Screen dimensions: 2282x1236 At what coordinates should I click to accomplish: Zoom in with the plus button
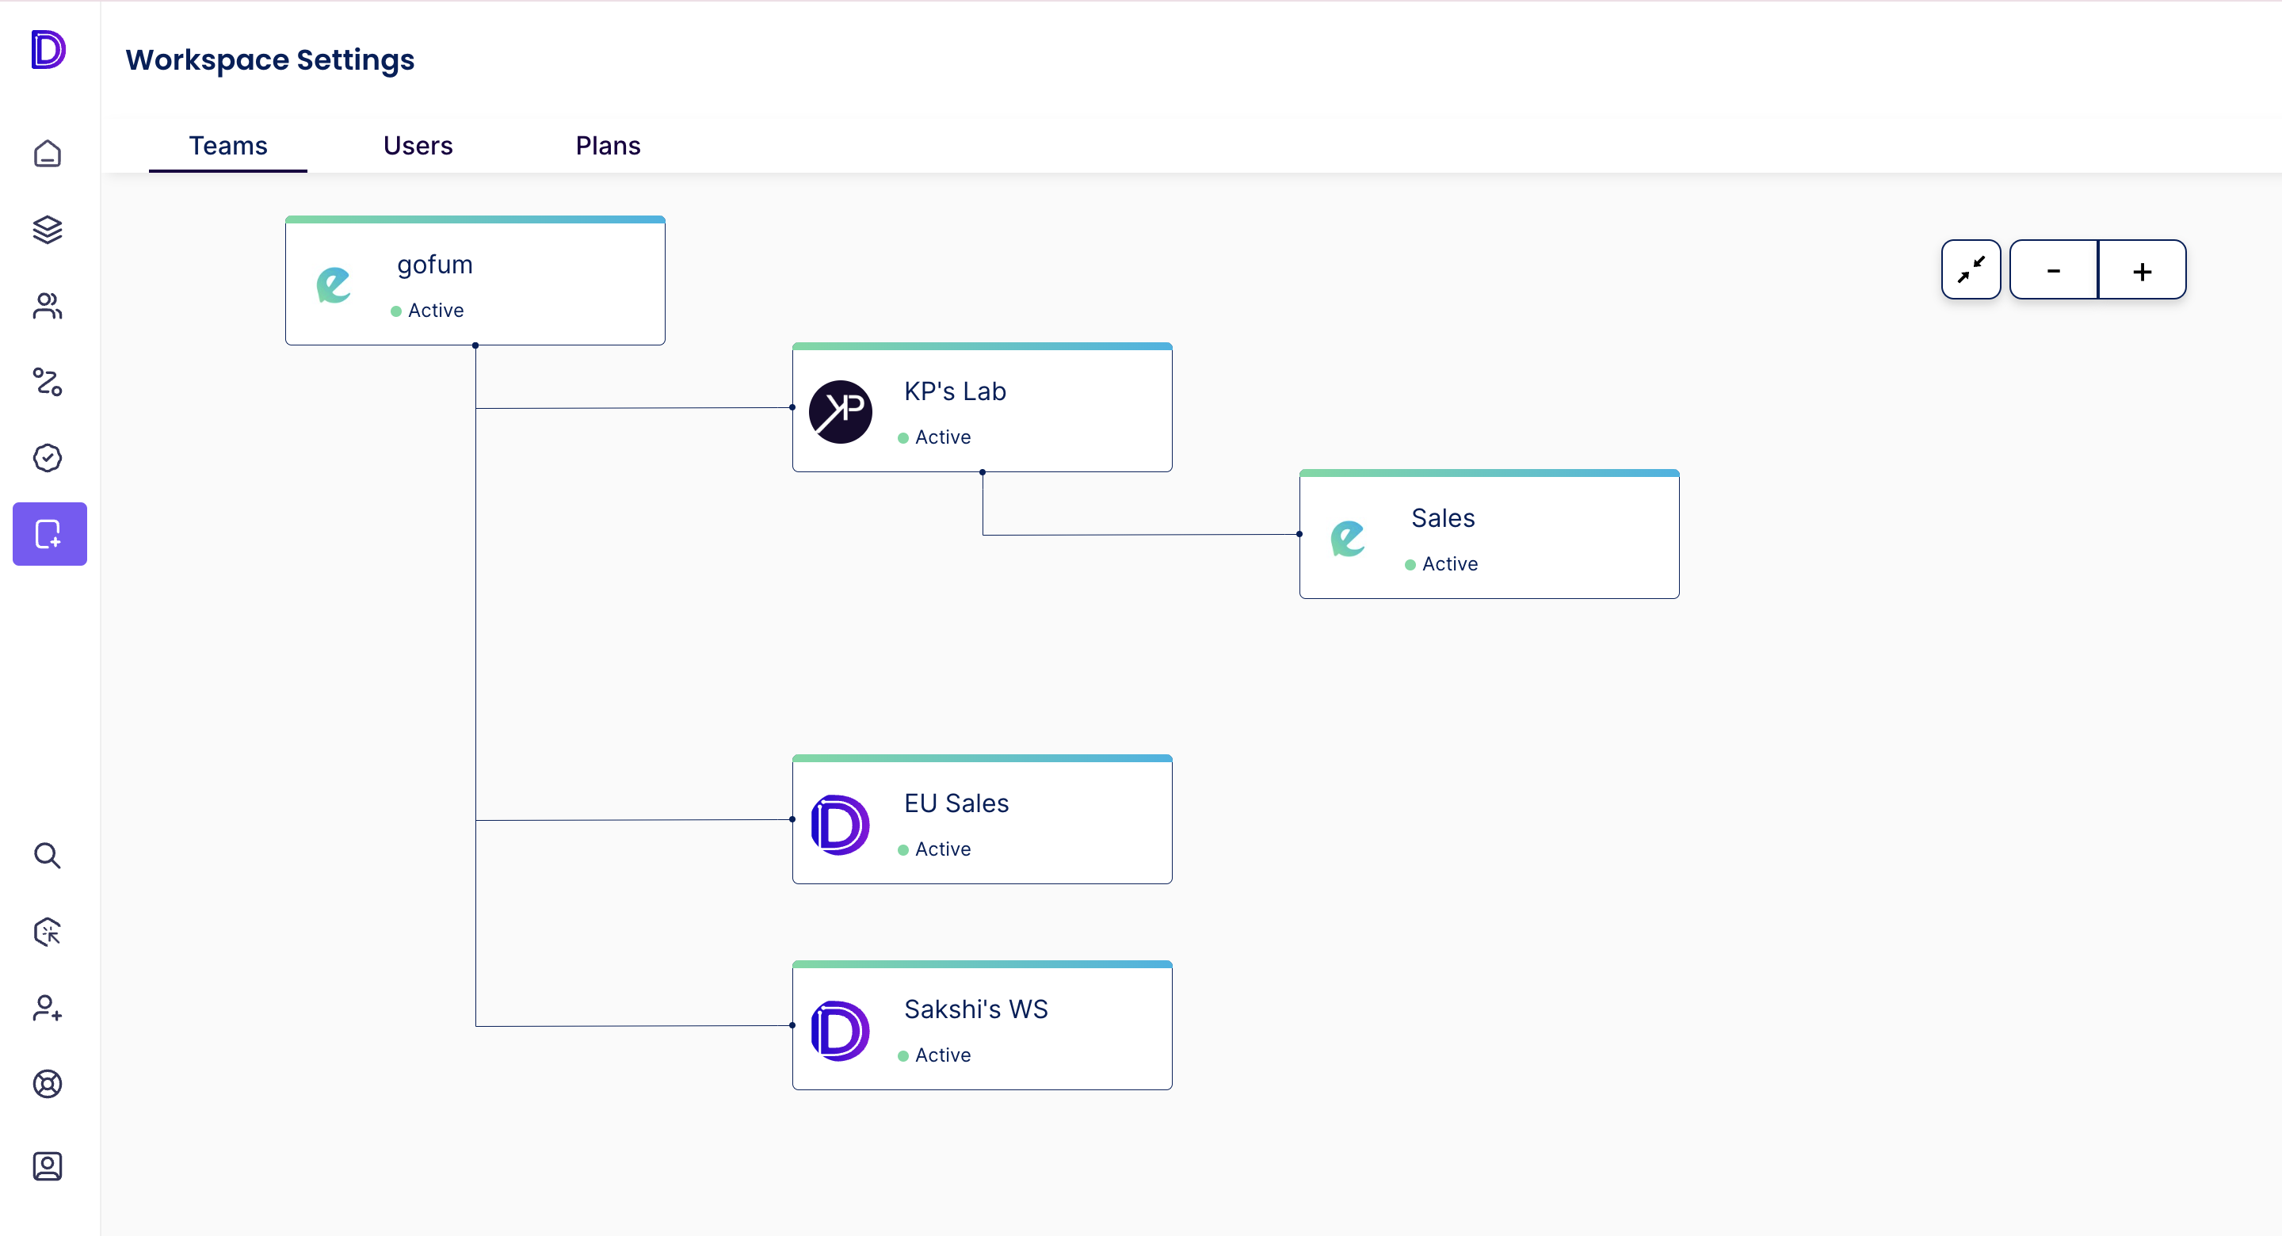tap(2142, 270)
